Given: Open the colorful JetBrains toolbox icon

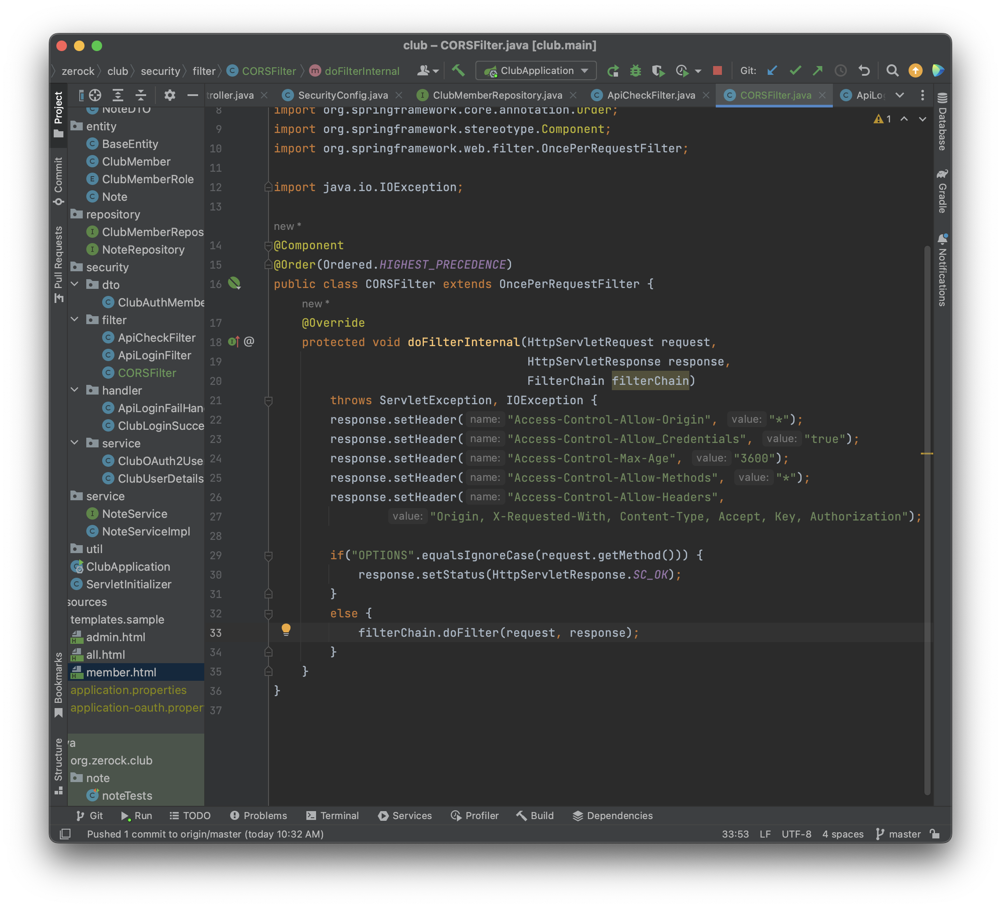Looking at the screenshot, I should (938, 70).
